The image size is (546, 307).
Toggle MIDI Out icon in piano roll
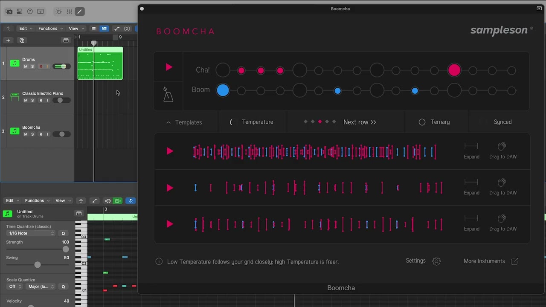pyautogui.click(x=118, y=200)
